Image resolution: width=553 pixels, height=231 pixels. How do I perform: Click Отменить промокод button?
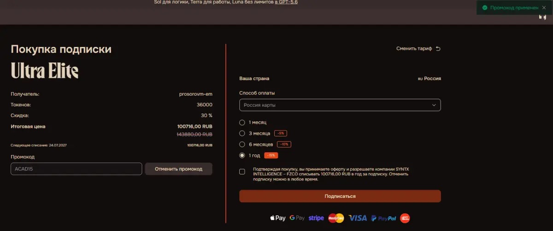pyautogui.click(x=179, y=169)
